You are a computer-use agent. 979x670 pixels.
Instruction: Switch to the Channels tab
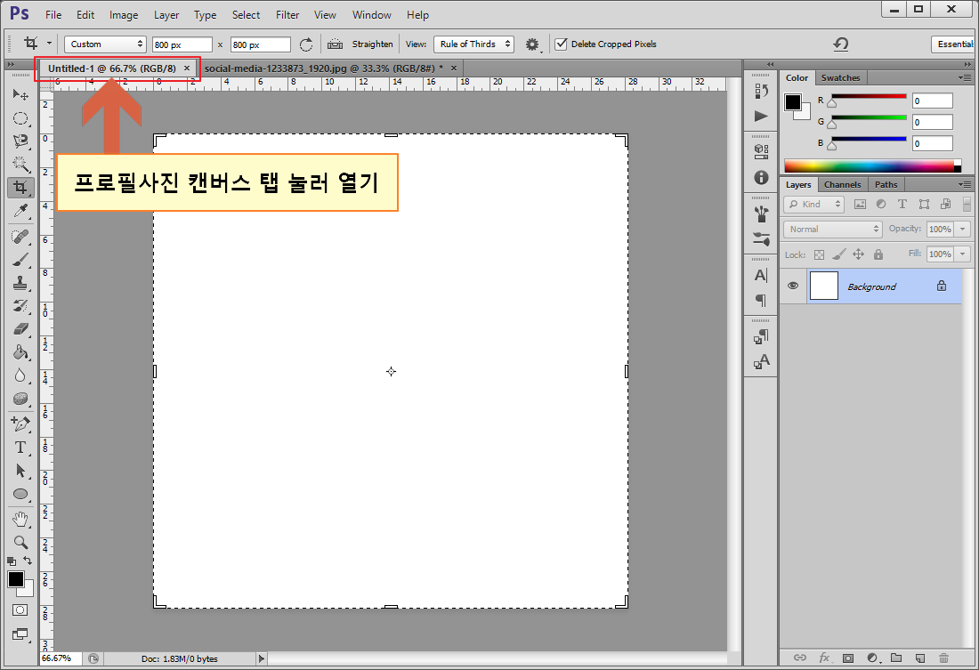(x=842, y=185)
